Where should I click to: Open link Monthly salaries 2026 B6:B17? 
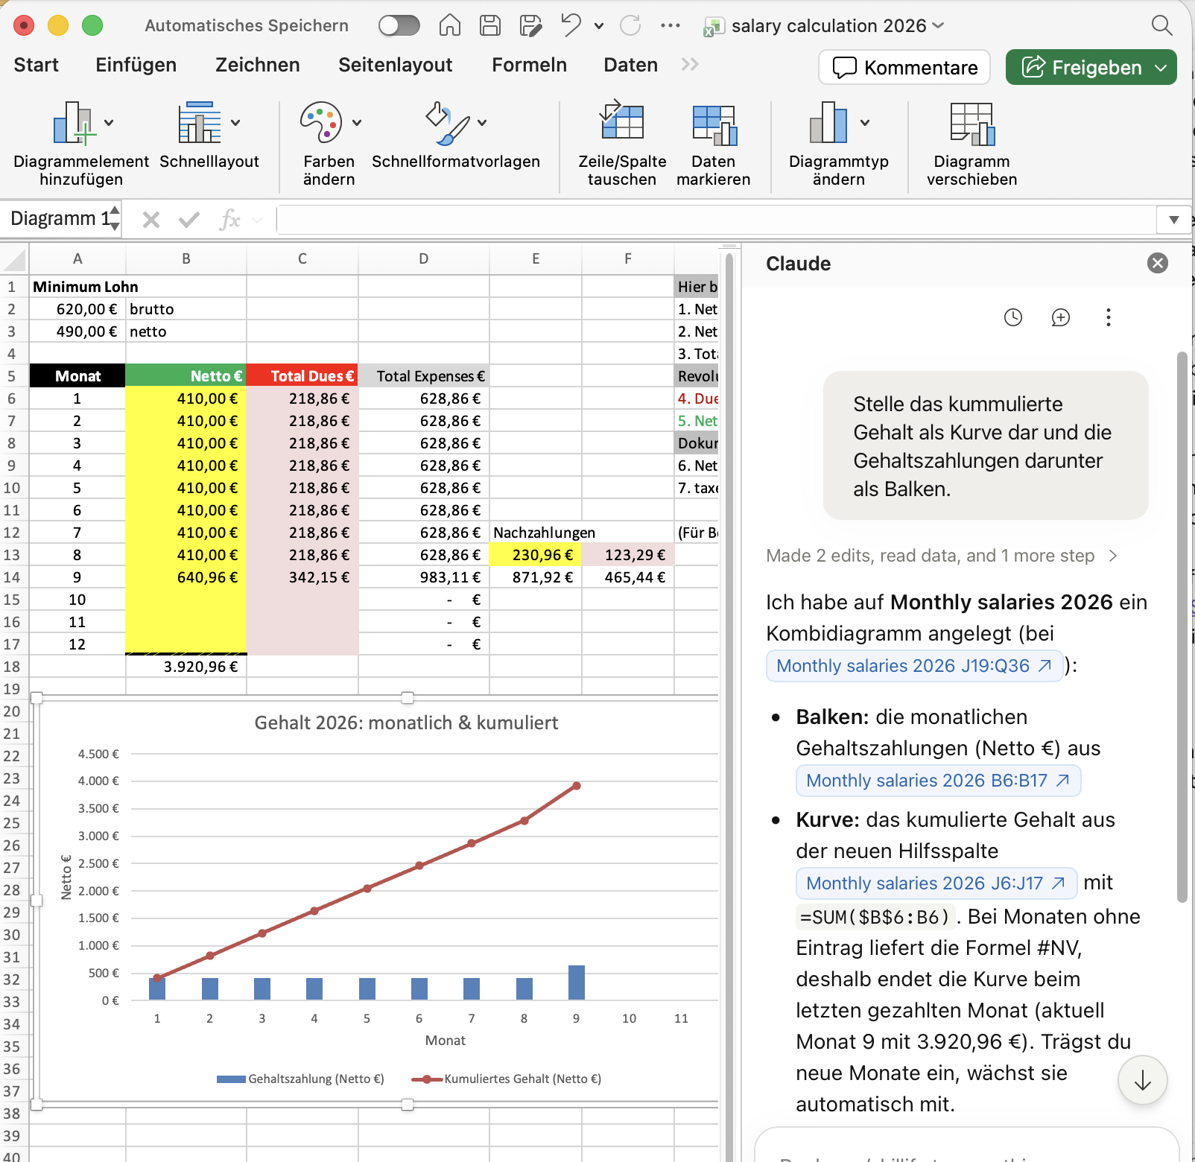tap(938, 781)
